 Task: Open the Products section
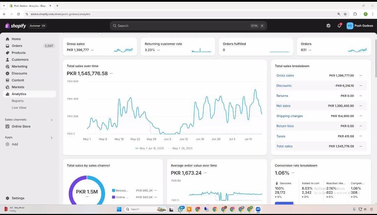19,53
